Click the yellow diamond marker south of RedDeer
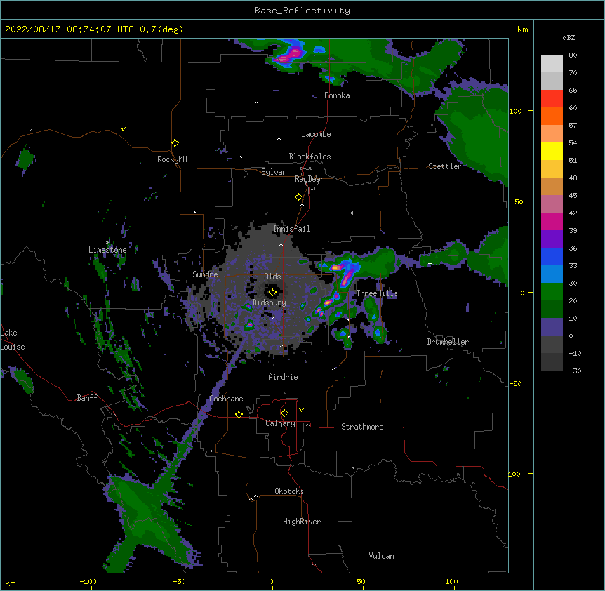The height and width of the screenshot is (591, 605). tap(299, 197)
